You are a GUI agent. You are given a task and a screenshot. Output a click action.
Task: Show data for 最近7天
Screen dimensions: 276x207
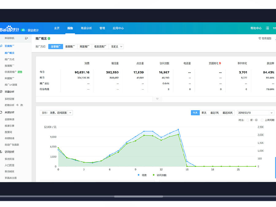point(215,113)
